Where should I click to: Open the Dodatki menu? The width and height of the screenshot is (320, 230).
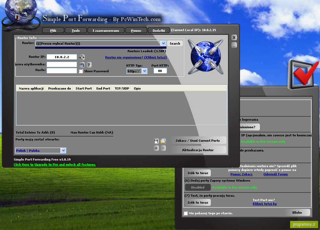159,30
